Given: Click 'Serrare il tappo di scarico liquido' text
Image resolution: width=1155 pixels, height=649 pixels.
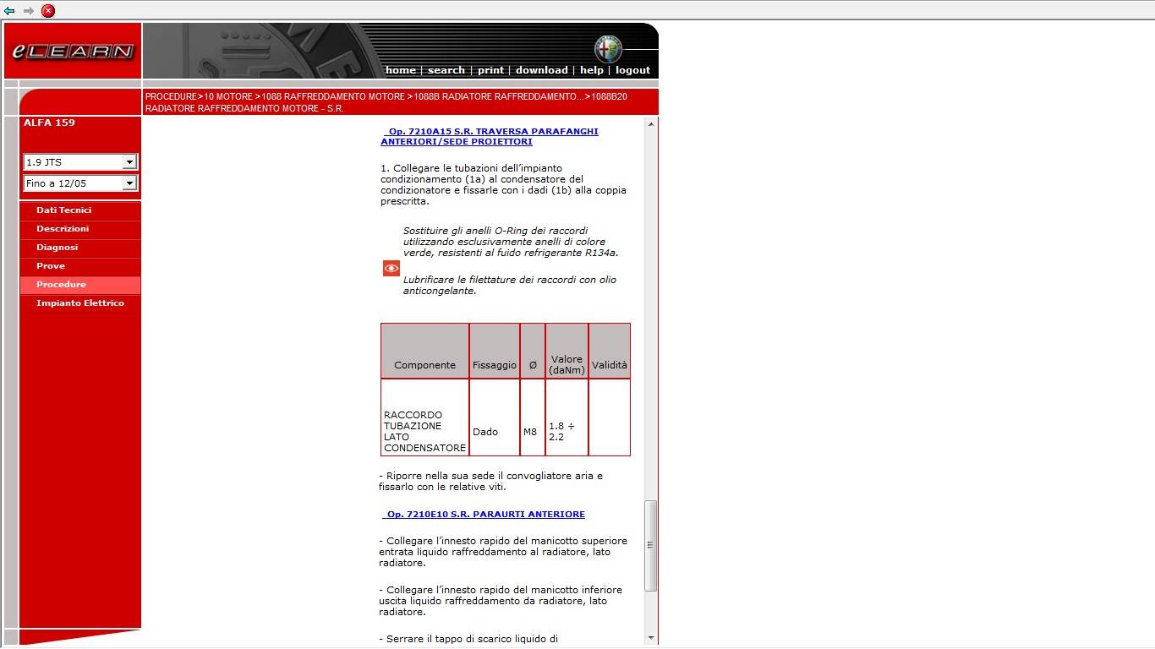Looking at the screenshot, I should (x=468, y=639).
